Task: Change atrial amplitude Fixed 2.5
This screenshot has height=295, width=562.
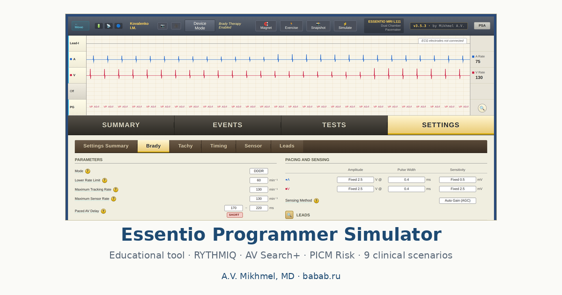Action: click(355, 180)
